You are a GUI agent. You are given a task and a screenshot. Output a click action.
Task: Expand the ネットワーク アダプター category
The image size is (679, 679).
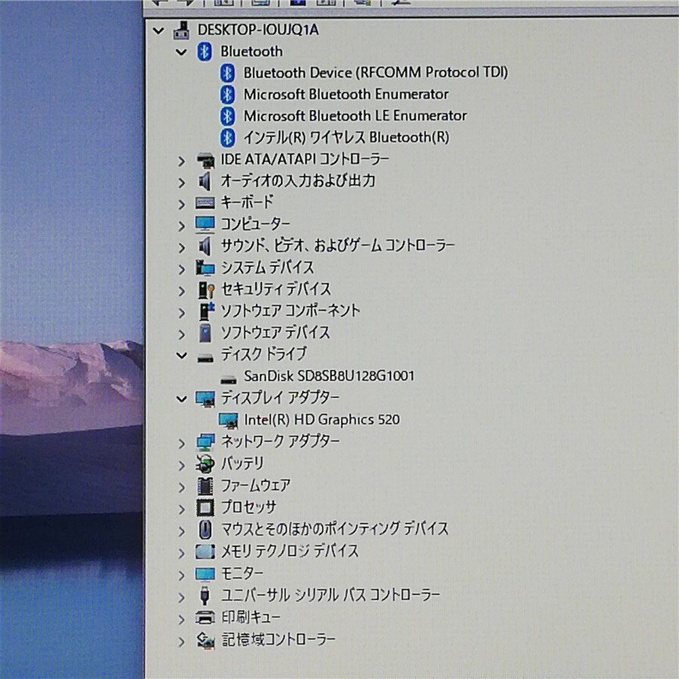pyautogui.click(x=181, y=442)
